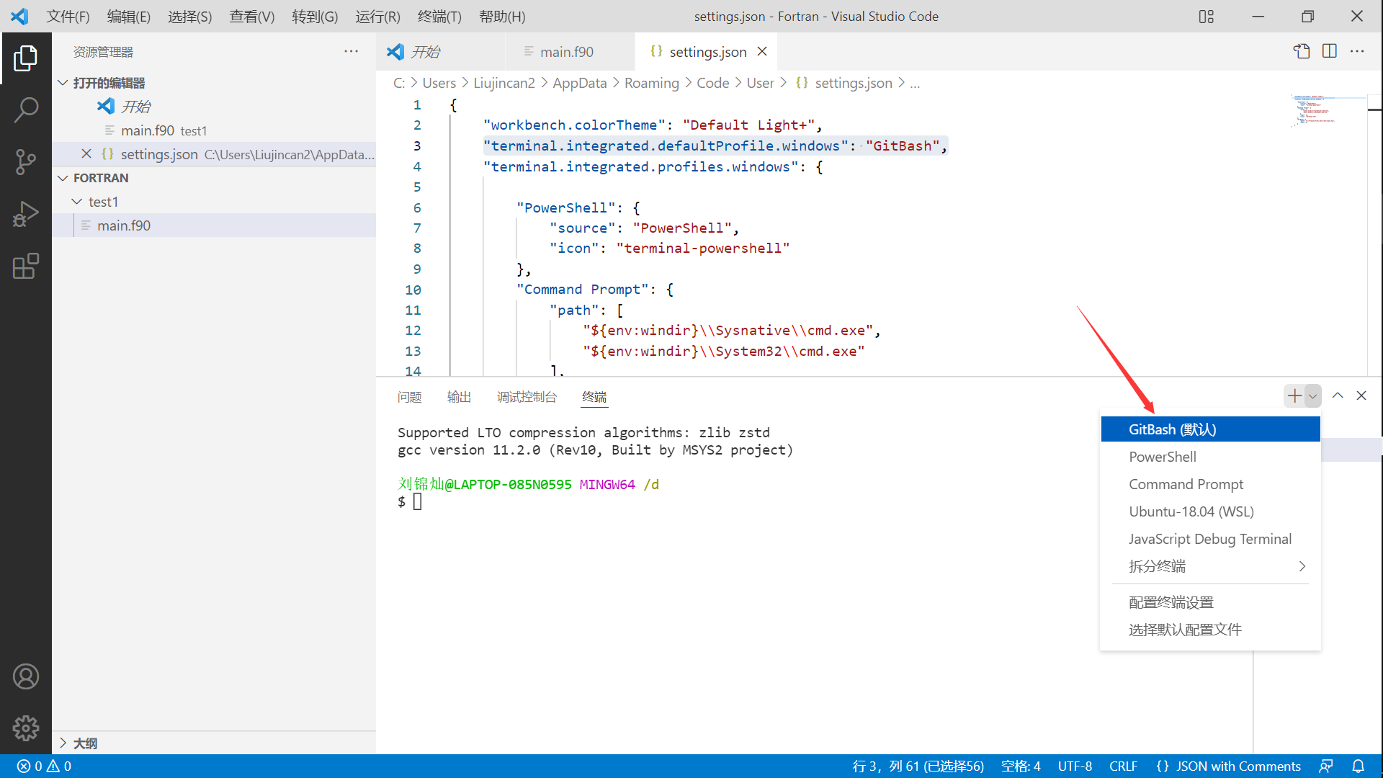The image size is (1383, 778).
Task: Open the 编辑(E) menu
Action: 128,16
